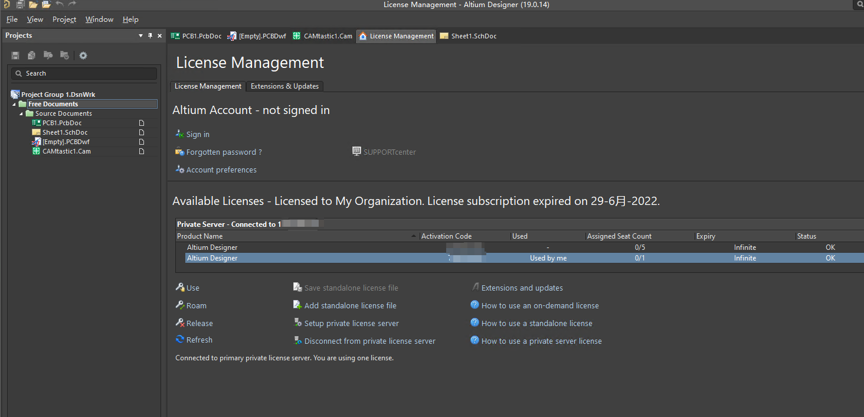Click the Add standalone license file icon
Image resolution: width=864 pixels, height=417 pixels.
[x=298, y=305]
